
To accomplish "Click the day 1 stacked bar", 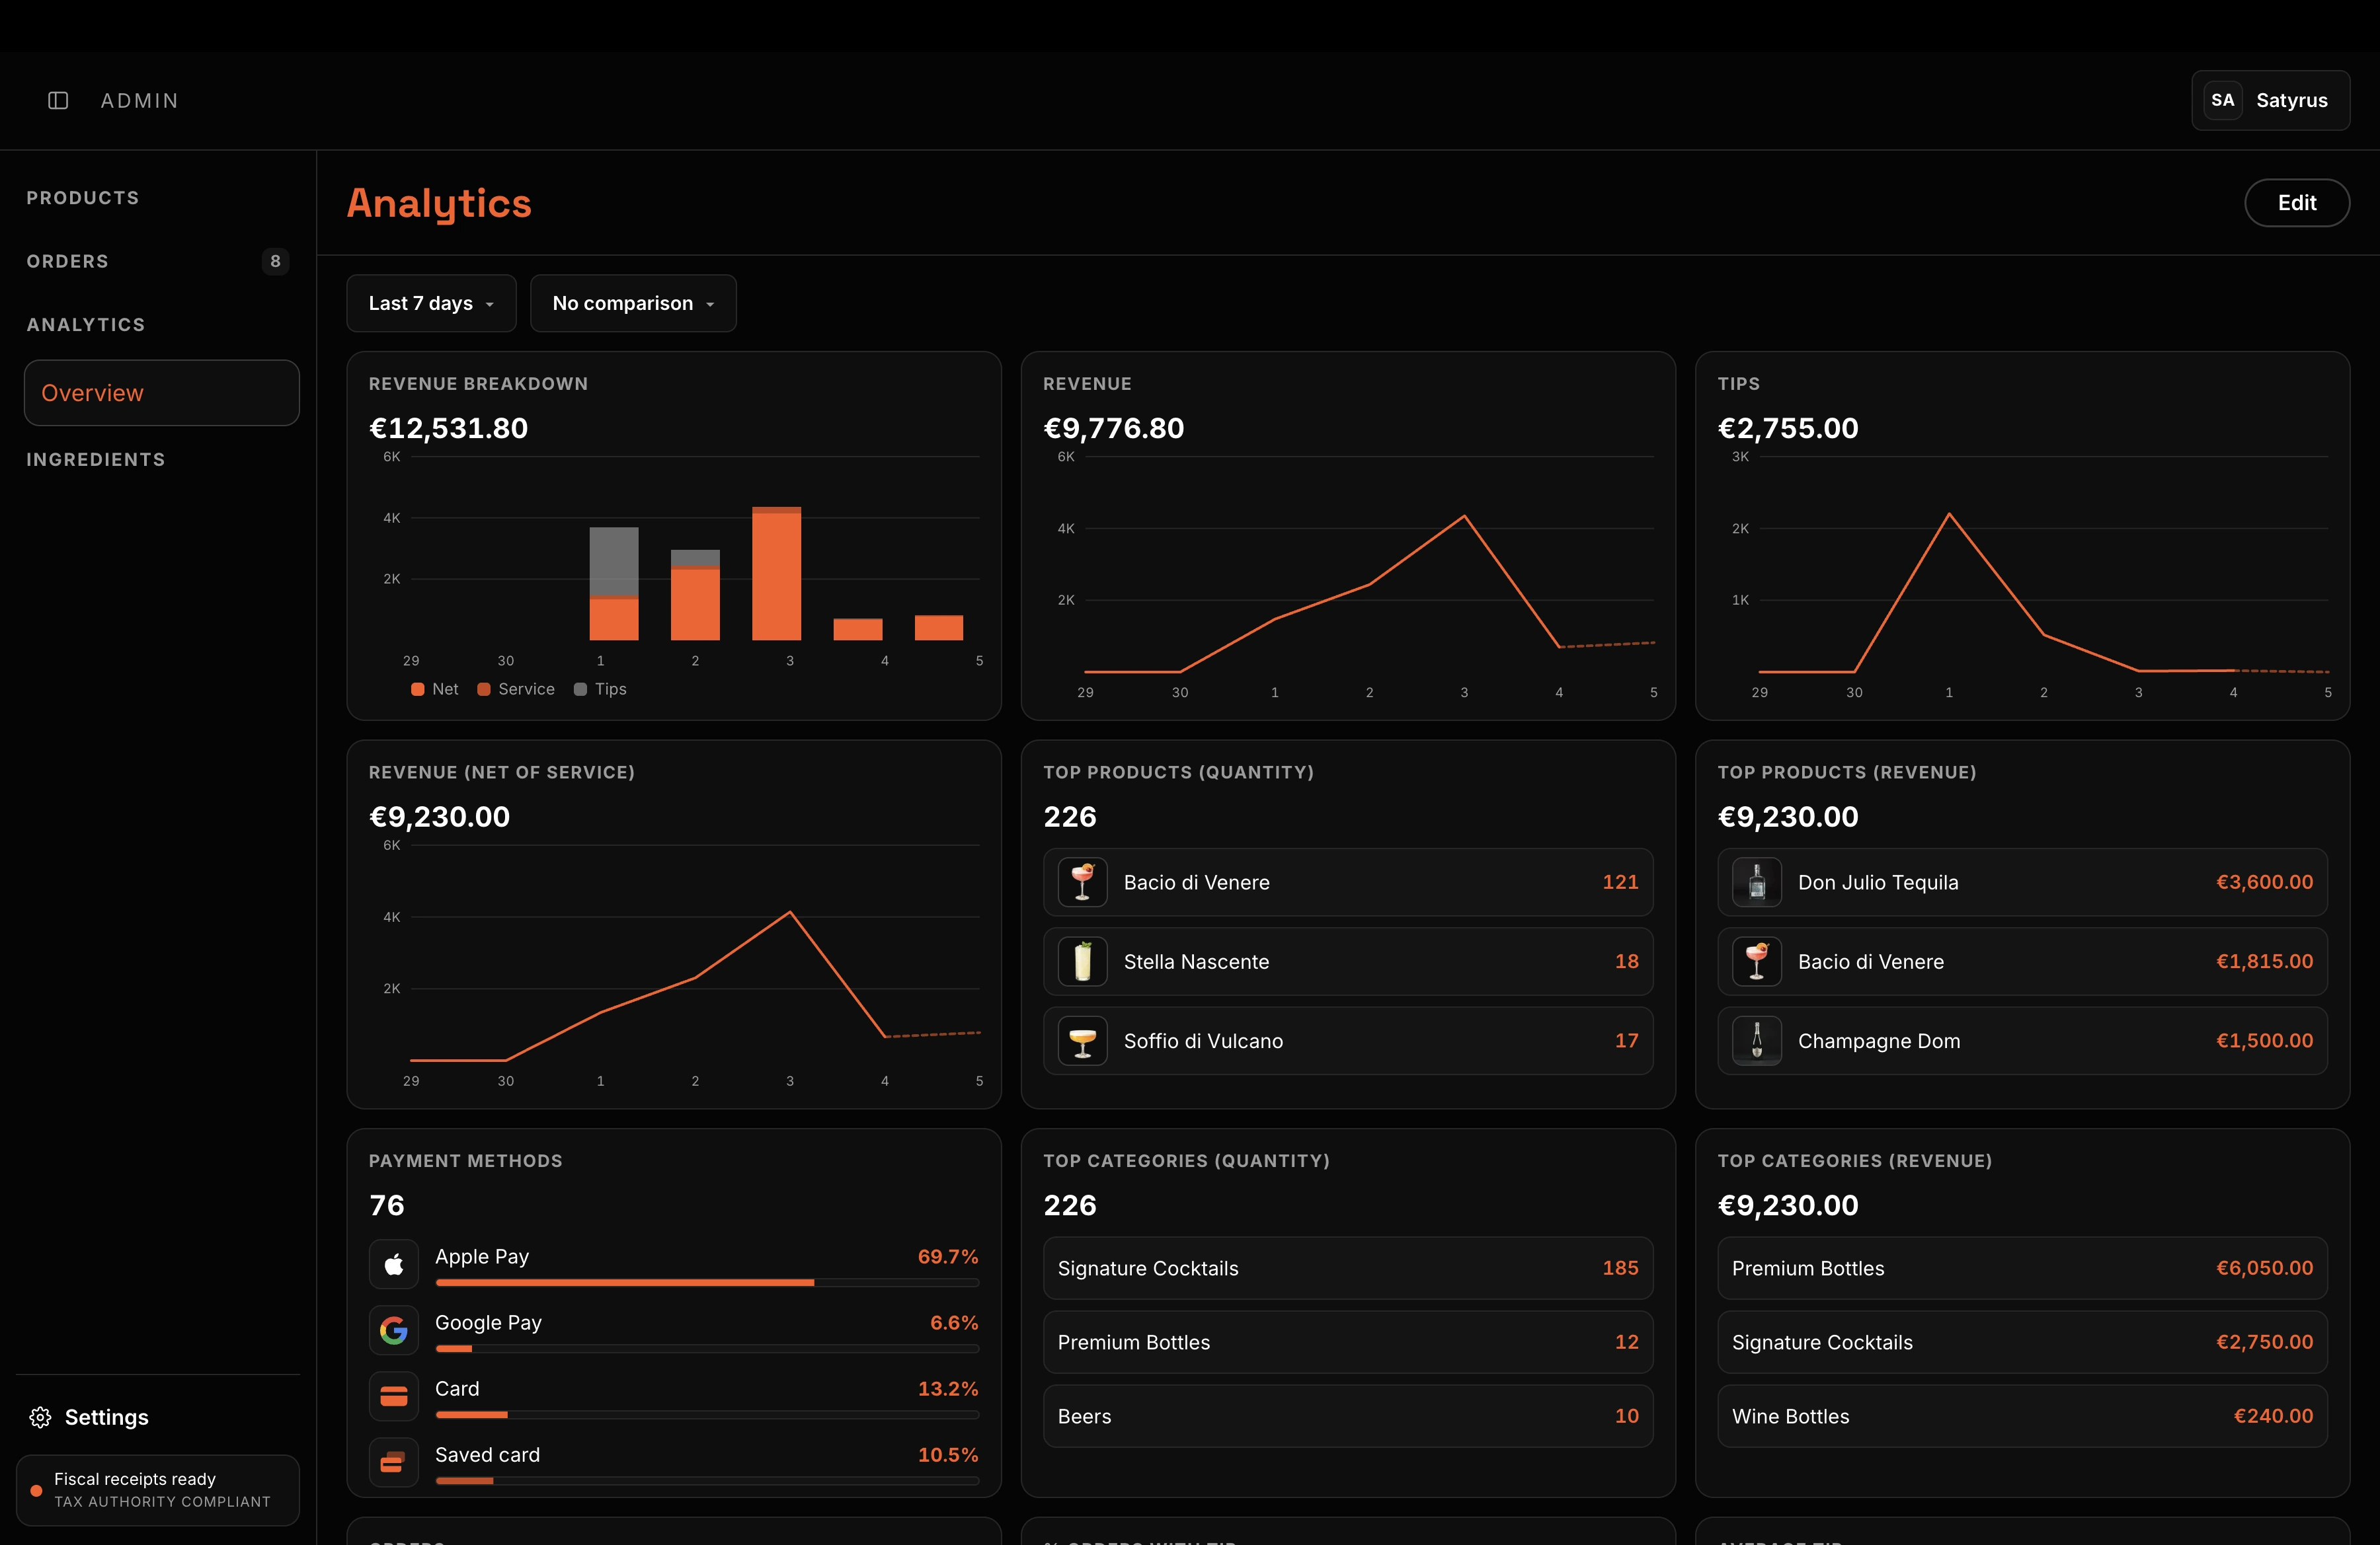I will click(614, 584).
